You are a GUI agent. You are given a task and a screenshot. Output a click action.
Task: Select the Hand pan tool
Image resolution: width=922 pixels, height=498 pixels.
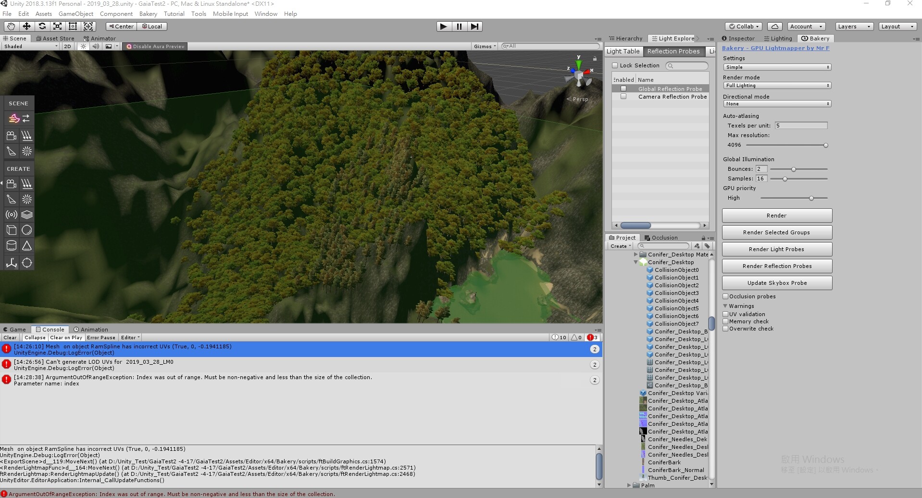click(10, 26)
